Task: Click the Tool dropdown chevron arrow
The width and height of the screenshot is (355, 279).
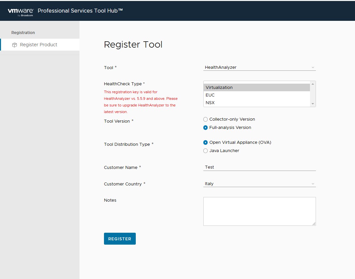Action: tap(313, 67)
